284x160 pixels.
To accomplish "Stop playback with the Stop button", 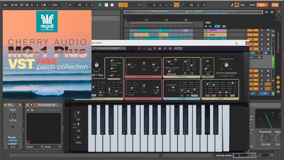I will coord(106,5).
